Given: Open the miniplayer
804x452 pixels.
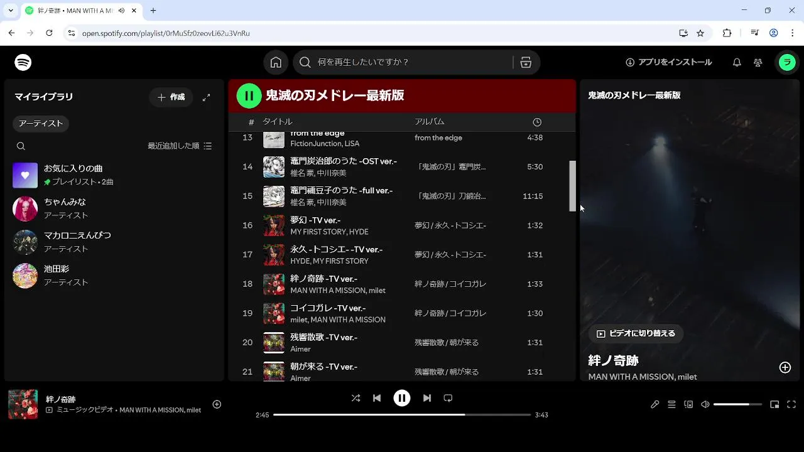Looking at the screenshot, I should click(x=774, y=404).
